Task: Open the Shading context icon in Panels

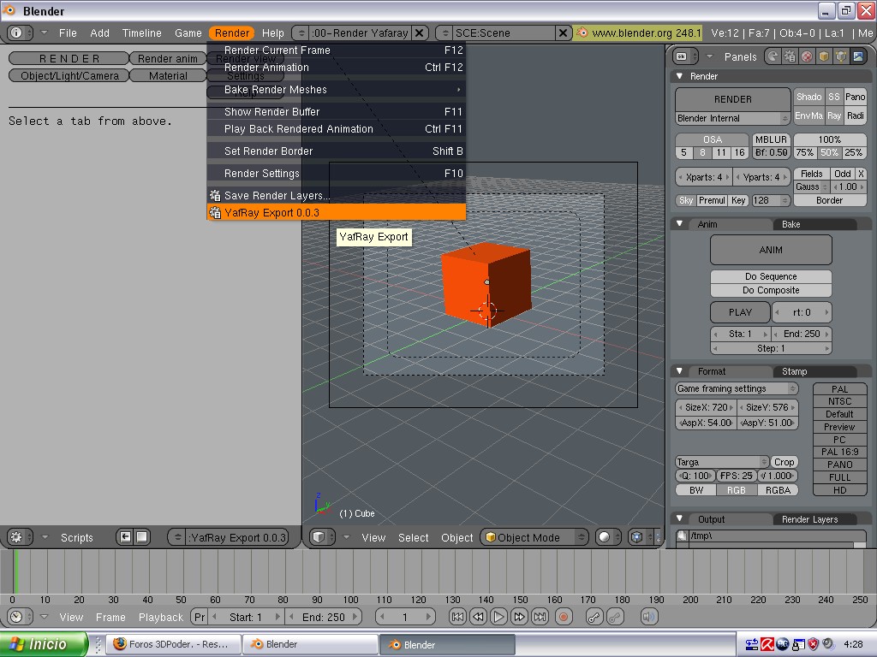Action: point(807,56)
